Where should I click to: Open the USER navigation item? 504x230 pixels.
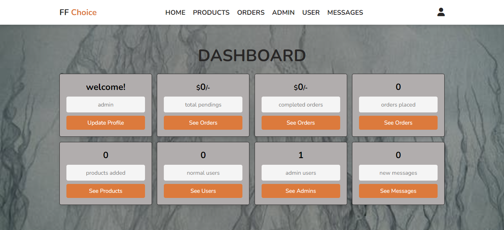click(x=311, y=13)
